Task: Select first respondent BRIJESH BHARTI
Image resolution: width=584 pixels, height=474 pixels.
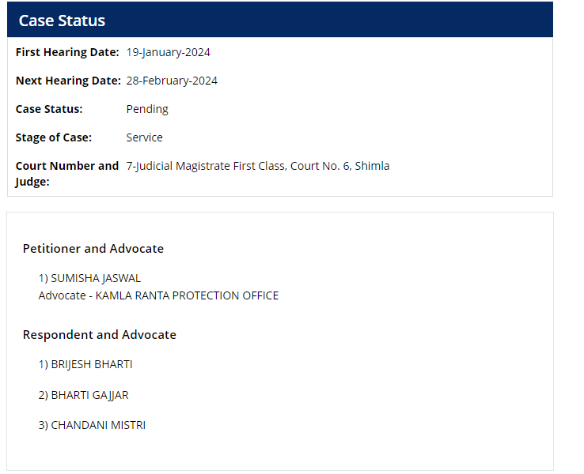Action: [92, 364]
